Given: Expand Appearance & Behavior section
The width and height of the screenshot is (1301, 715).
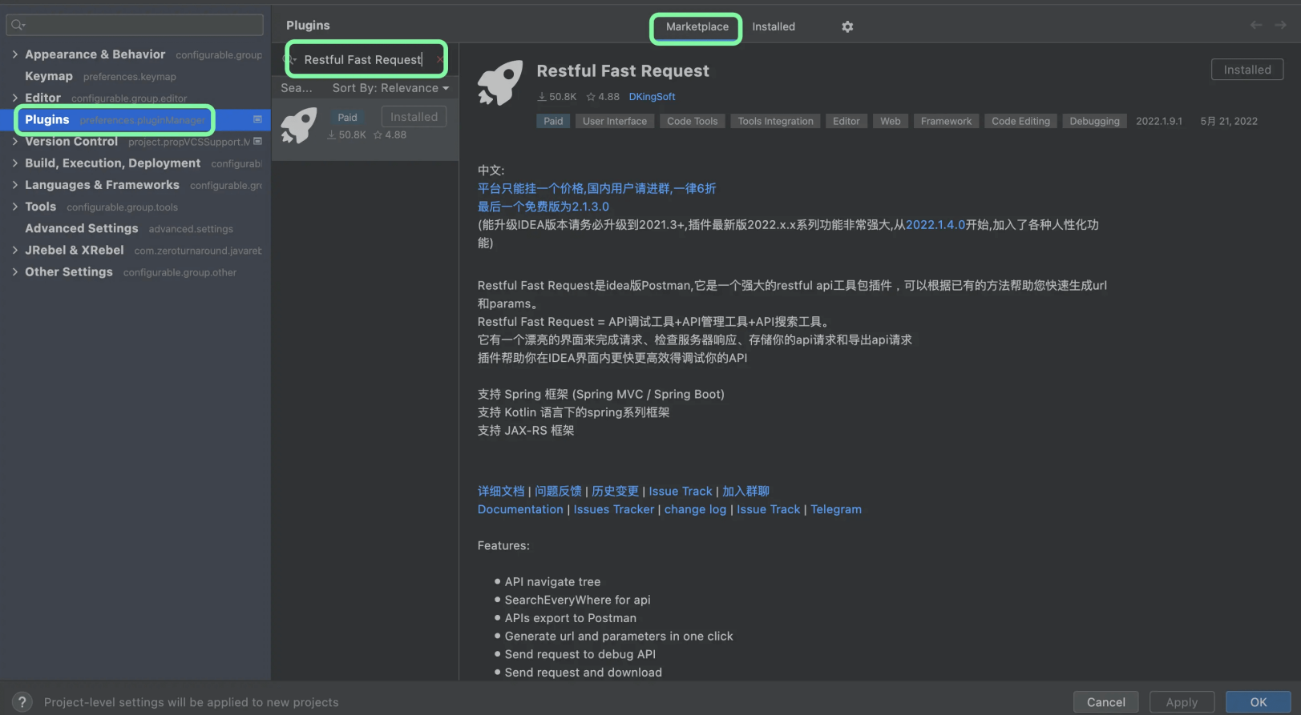Looking at the screenshot, I should point(15,54).
